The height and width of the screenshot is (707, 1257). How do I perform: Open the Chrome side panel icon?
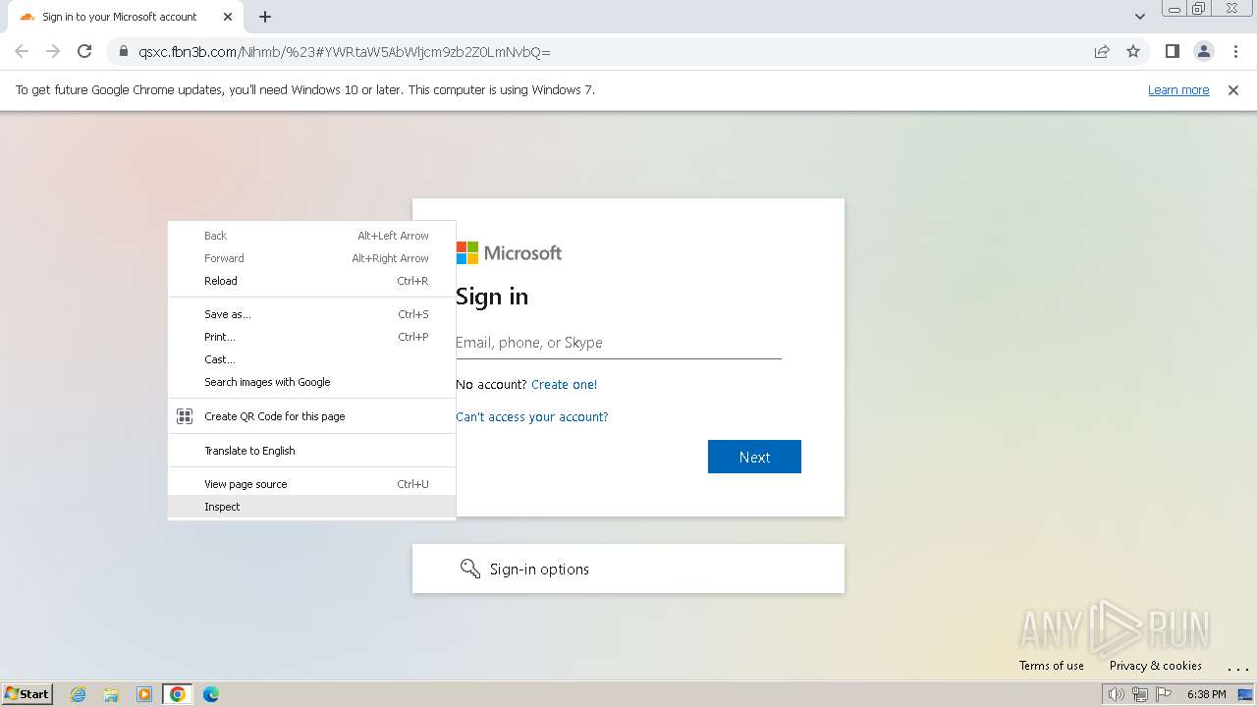click(x=1172, y=51)
